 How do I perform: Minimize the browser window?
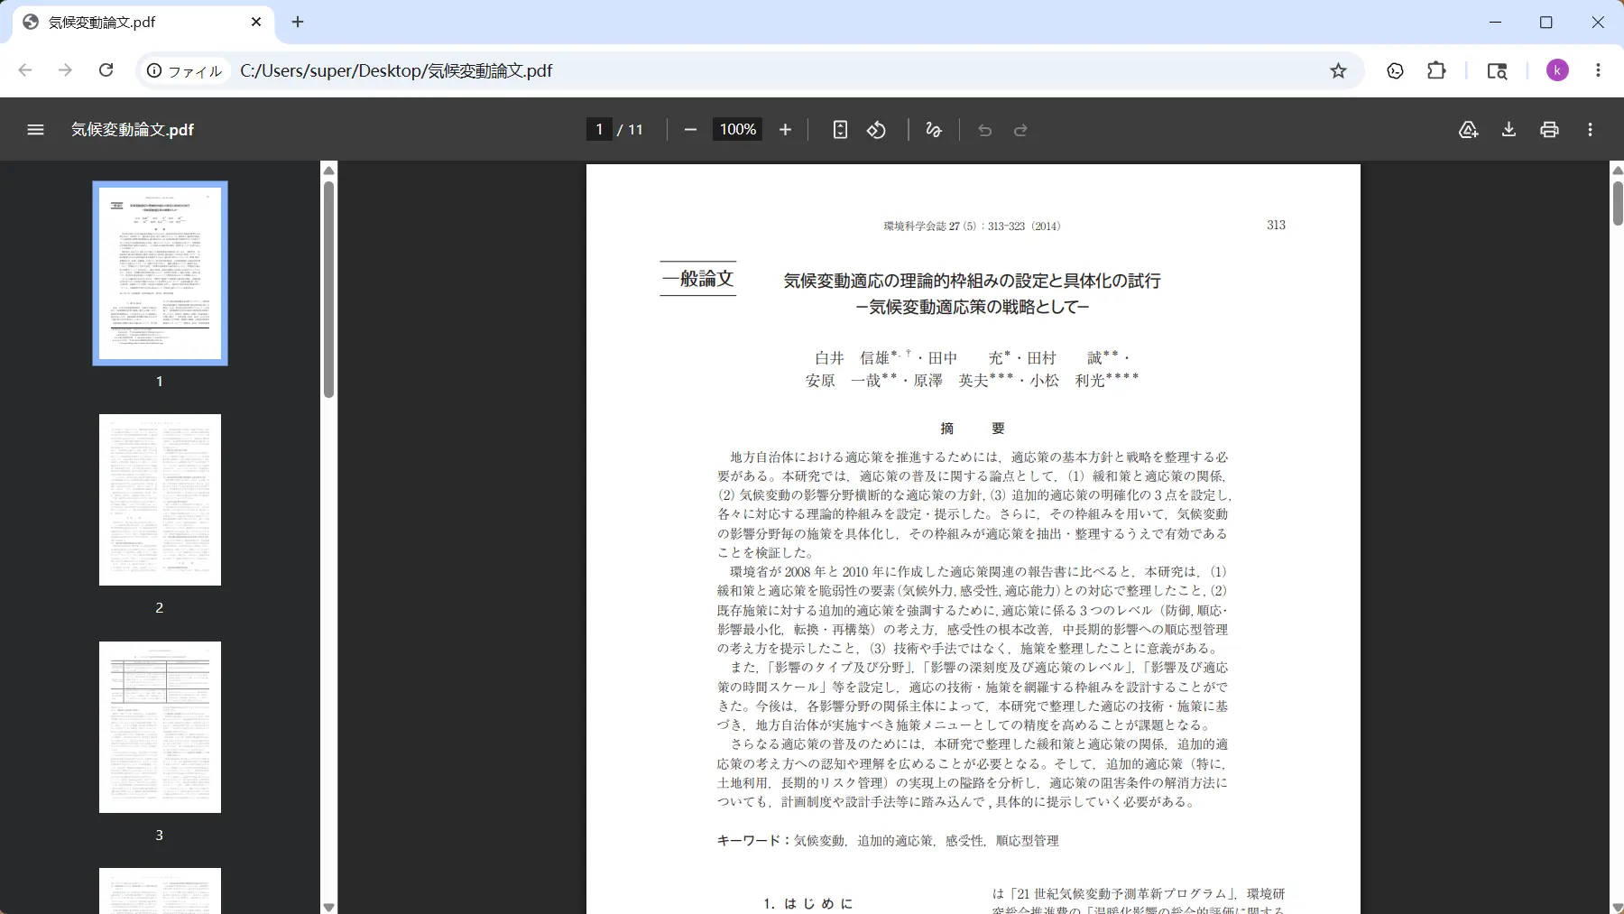coord(1495,22)
